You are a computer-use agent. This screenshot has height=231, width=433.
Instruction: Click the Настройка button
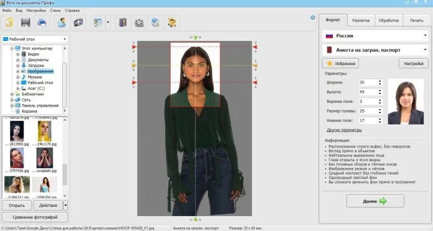413,64
